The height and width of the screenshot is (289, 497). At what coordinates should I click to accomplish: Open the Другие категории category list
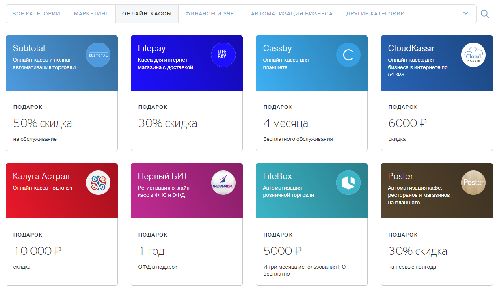click(375, 14)
